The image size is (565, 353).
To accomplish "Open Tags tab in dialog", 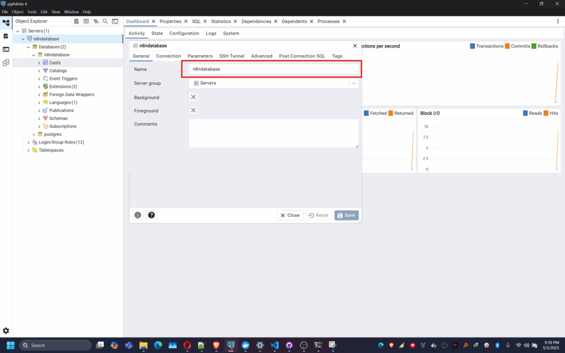I will 337,56.
